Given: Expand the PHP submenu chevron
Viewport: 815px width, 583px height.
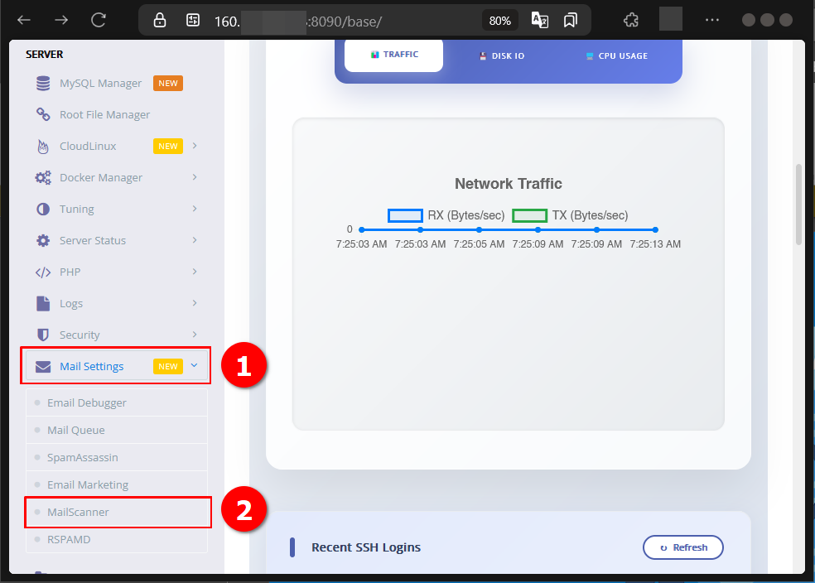Looking at the screenshot, I should [x=195, y=272].
